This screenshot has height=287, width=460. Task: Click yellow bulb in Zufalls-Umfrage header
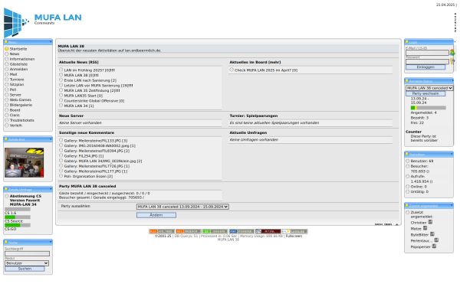(x=6, y=189)
